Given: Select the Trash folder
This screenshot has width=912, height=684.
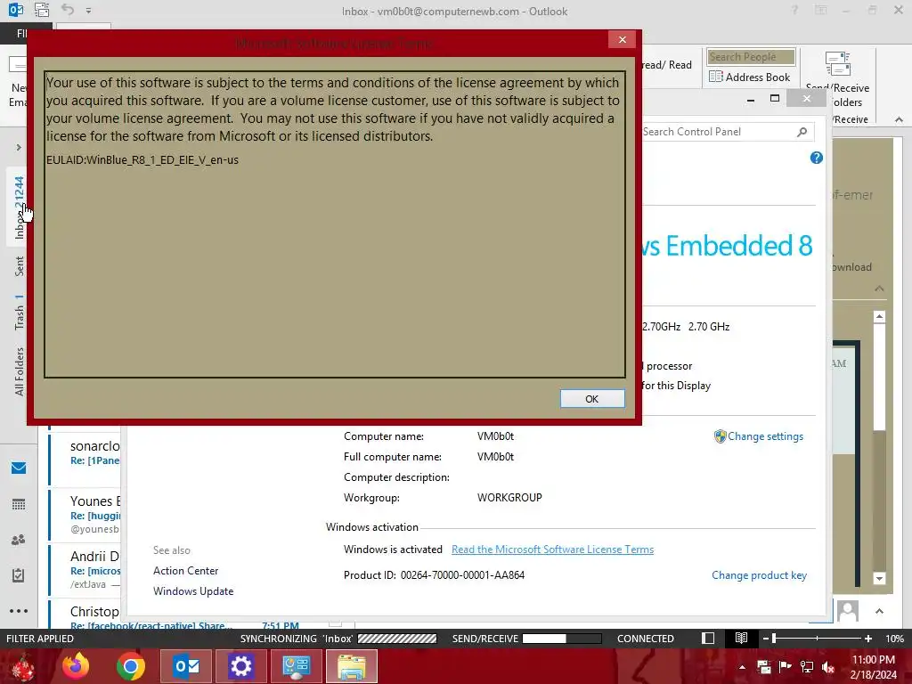Looking at the screenshot, I should (20, 313).
